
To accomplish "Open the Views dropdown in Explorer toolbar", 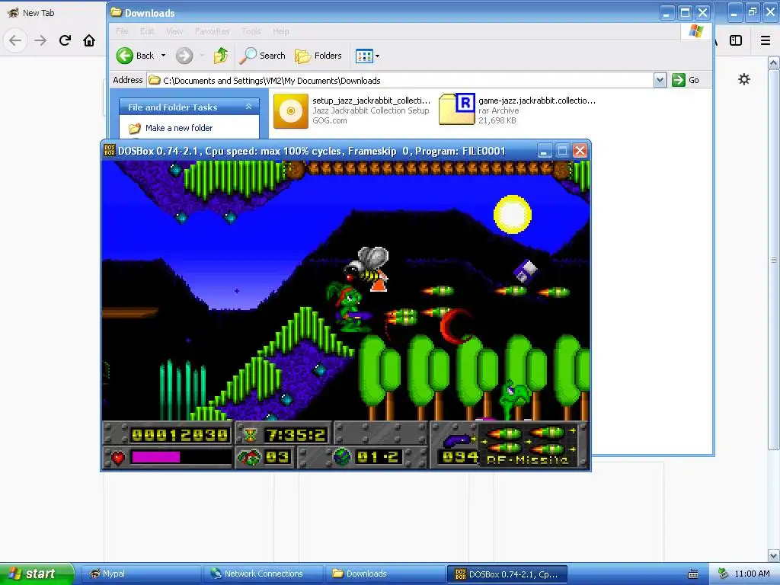I will (368, 56).
